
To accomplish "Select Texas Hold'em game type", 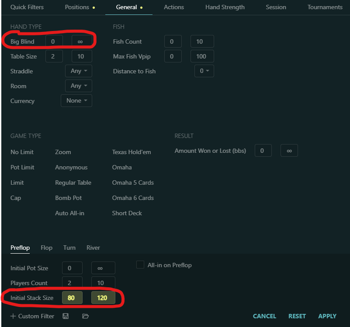I will point(132,152).
